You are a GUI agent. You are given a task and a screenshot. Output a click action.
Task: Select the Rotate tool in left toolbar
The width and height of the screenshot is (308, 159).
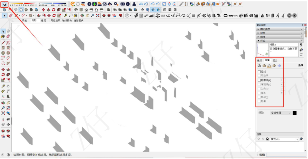[x=3, y=75]
